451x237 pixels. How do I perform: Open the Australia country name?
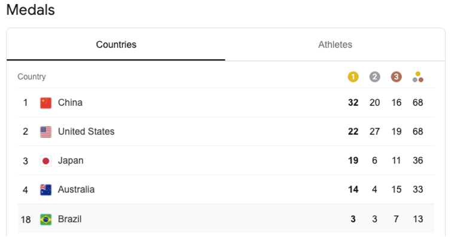tap(76, 189)
